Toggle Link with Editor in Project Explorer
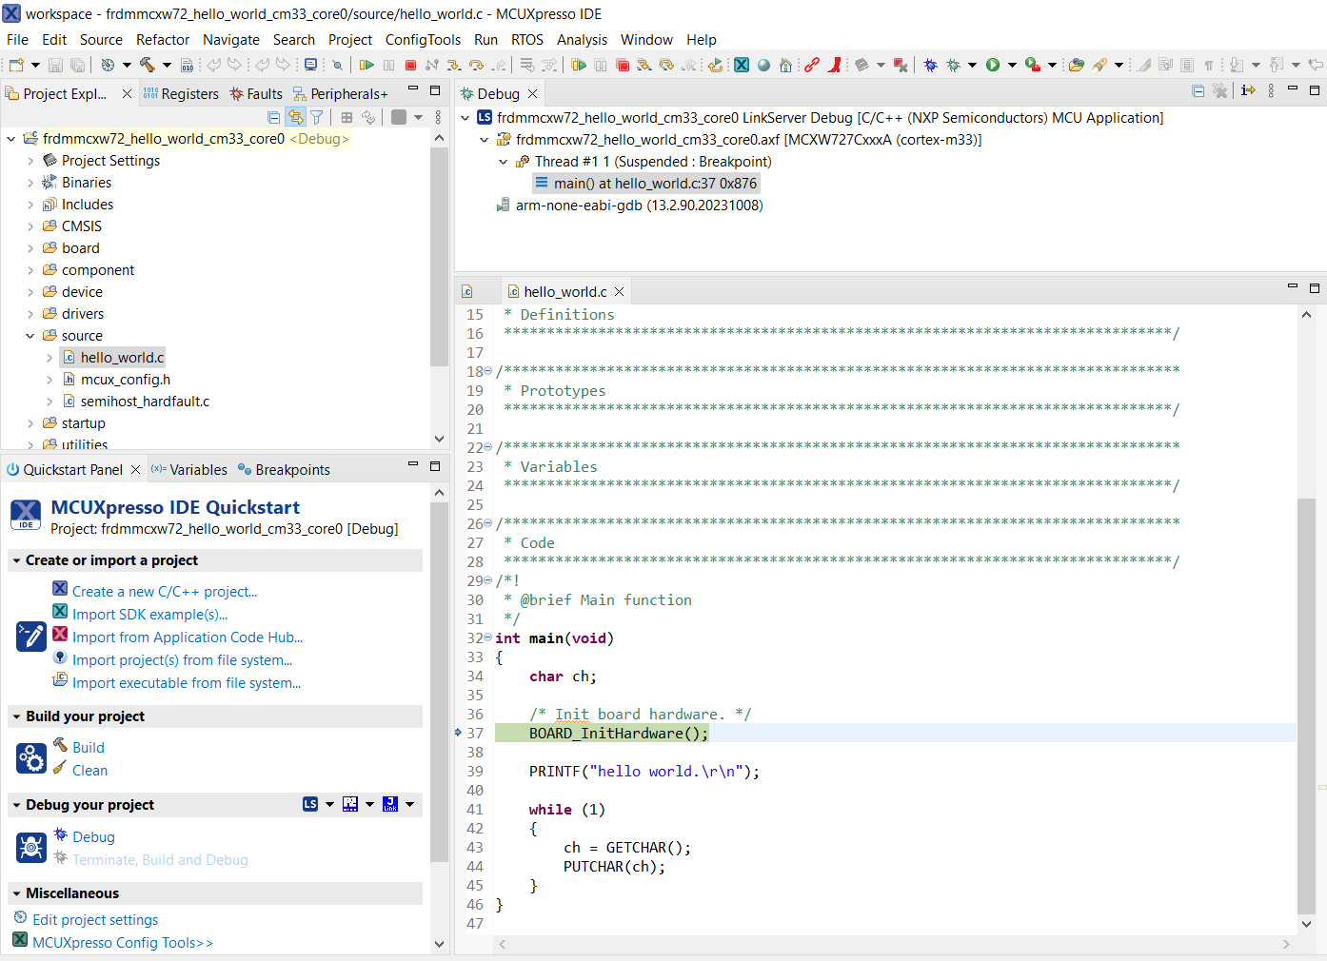This screenshot has height=961, width=1327. (x=296, y=117)
